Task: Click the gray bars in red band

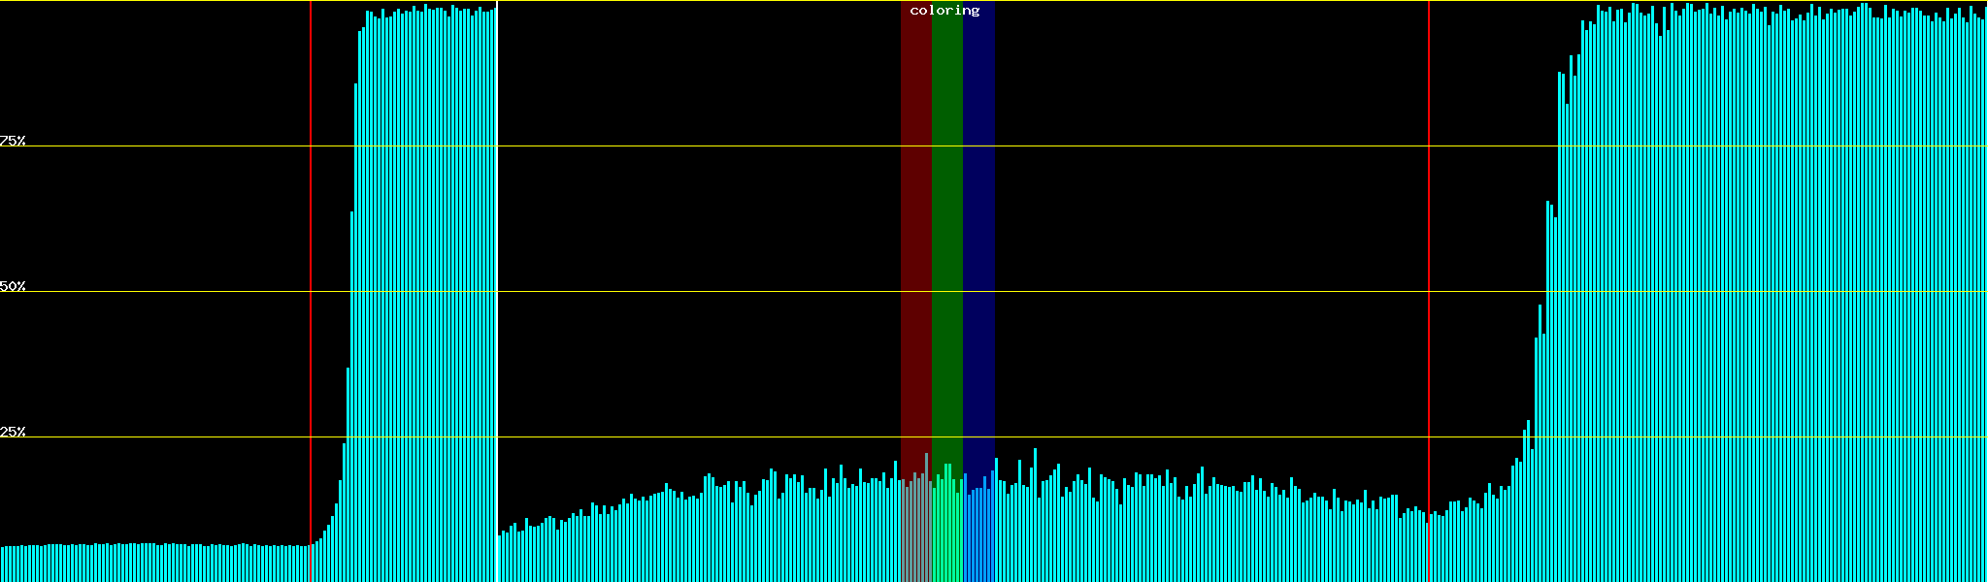Action: coord(915,533)
